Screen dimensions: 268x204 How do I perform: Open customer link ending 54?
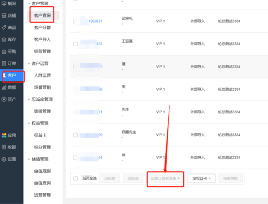(x=100, y=158)
